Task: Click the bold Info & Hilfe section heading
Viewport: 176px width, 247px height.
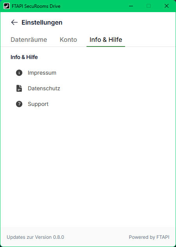Action: pos(24,57)
